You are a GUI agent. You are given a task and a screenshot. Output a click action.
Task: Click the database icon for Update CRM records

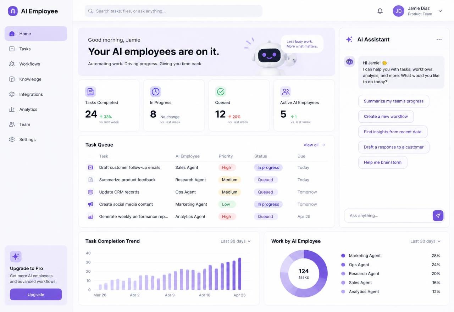coord(90,192)
